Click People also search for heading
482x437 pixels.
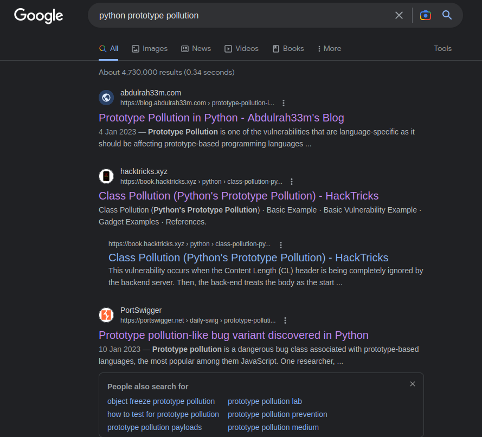point(147,387)
